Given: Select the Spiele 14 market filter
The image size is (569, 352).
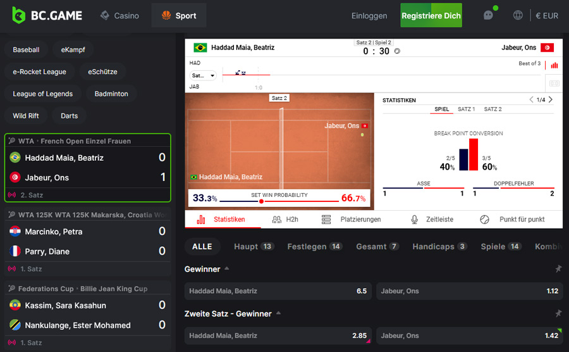Looking at the screenshot, I should coord(501,247).
